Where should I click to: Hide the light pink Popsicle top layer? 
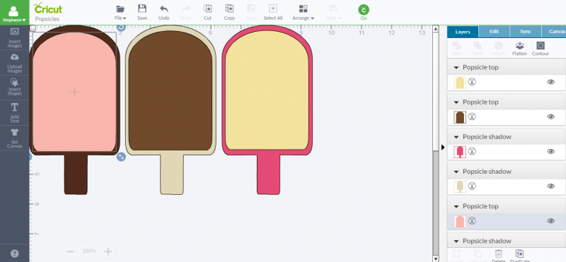pos(550,221)
